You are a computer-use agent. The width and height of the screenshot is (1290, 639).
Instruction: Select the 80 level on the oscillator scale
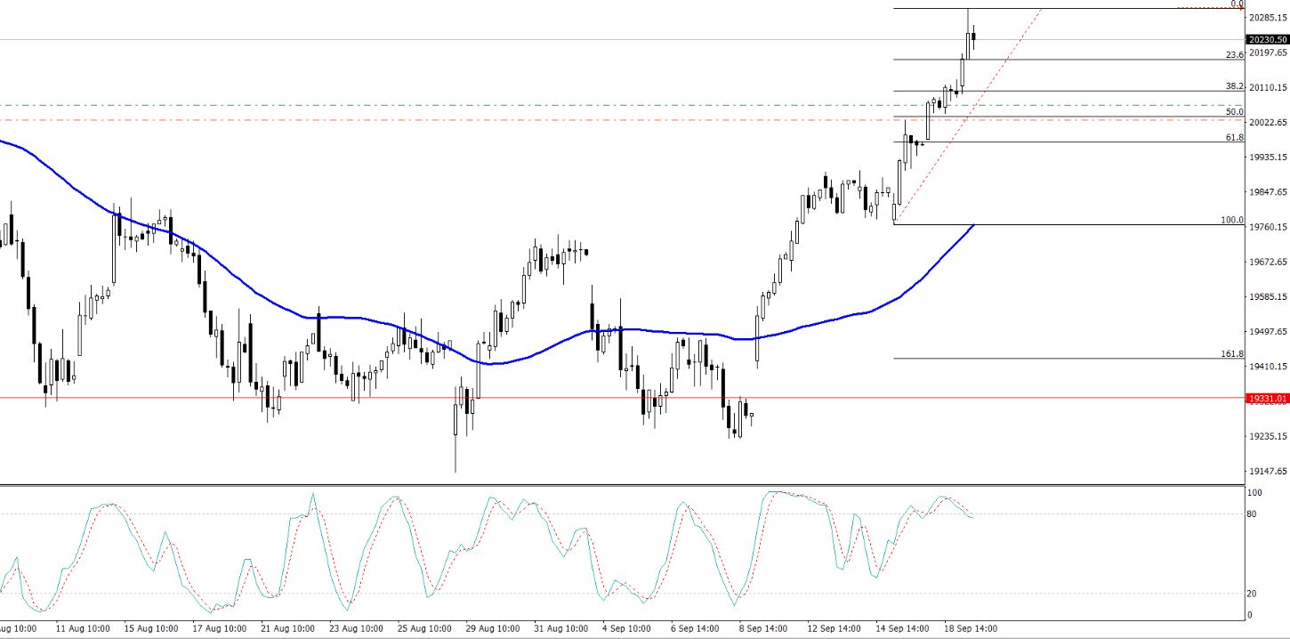(x=1249, y=514)
